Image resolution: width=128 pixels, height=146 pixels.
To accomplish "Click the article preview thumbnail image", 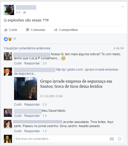I will pyautogui.click(x=26, y=89).
